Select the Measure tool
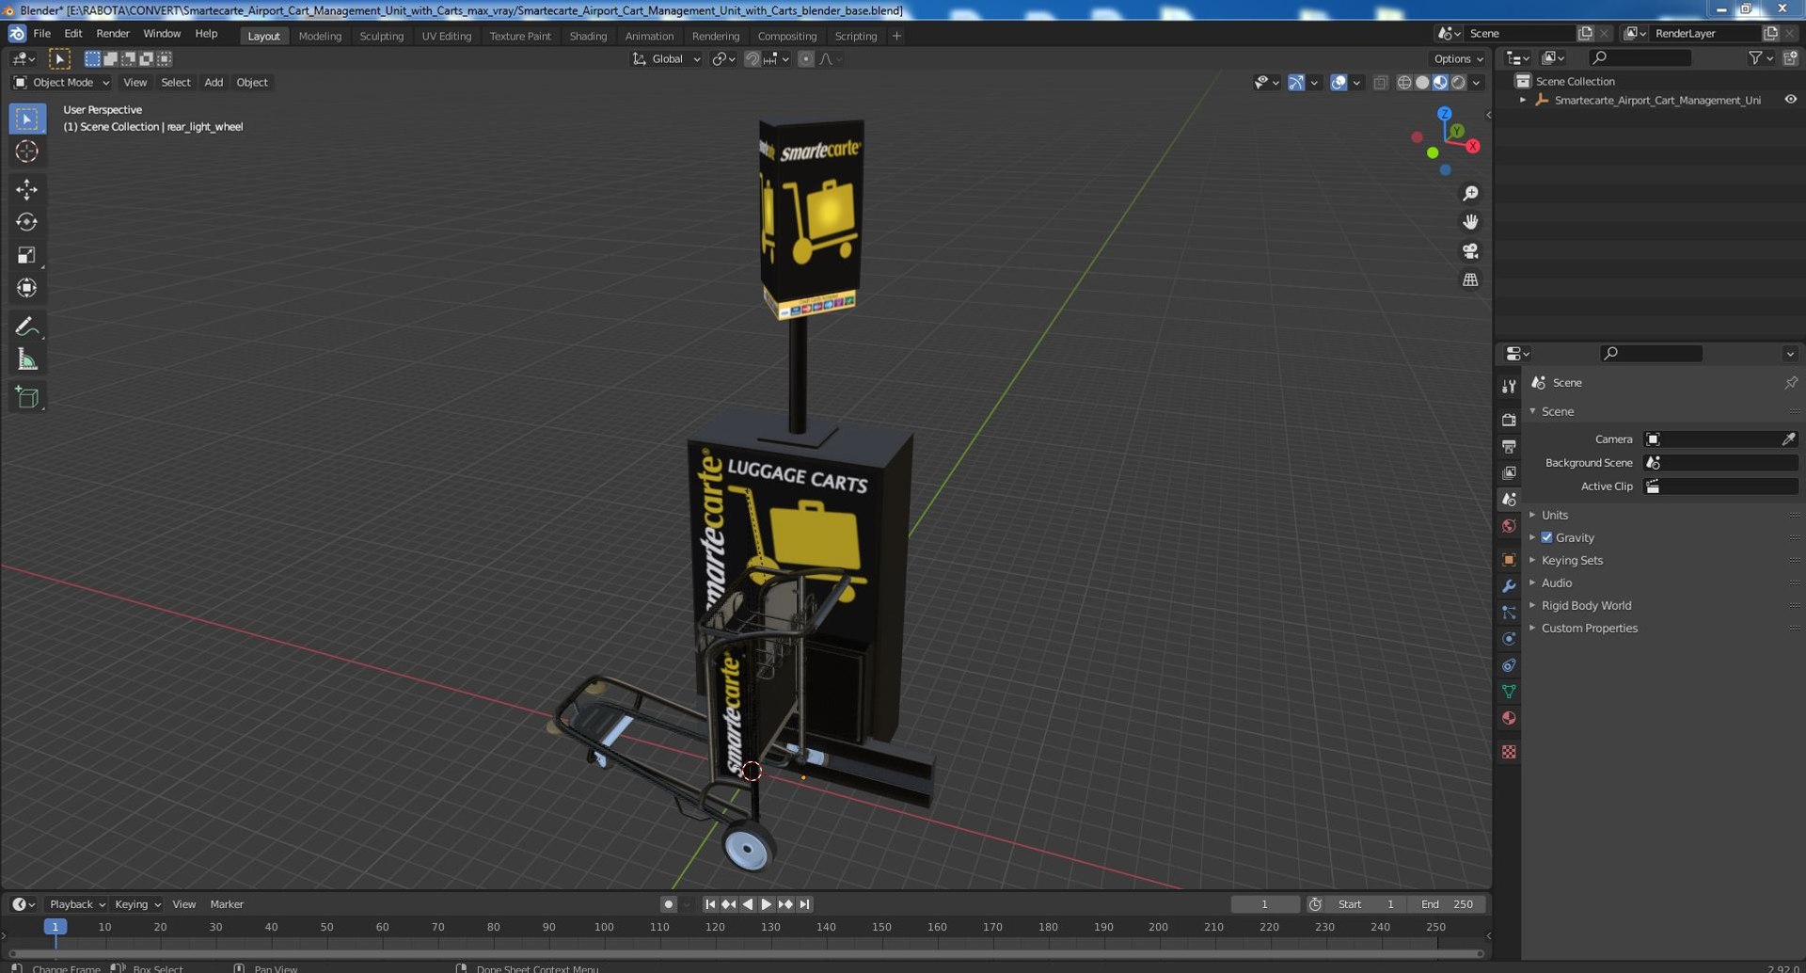 [x=26, y=359]
